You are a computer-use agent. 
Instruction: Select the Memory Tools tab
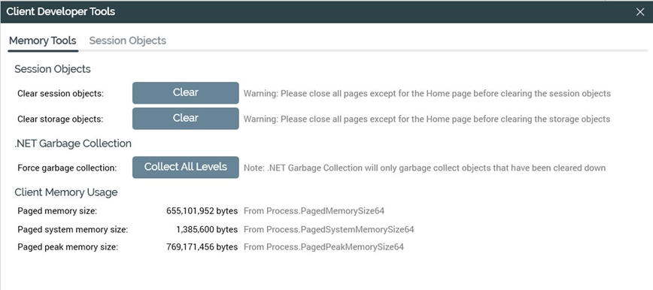[x=42, y=41]
